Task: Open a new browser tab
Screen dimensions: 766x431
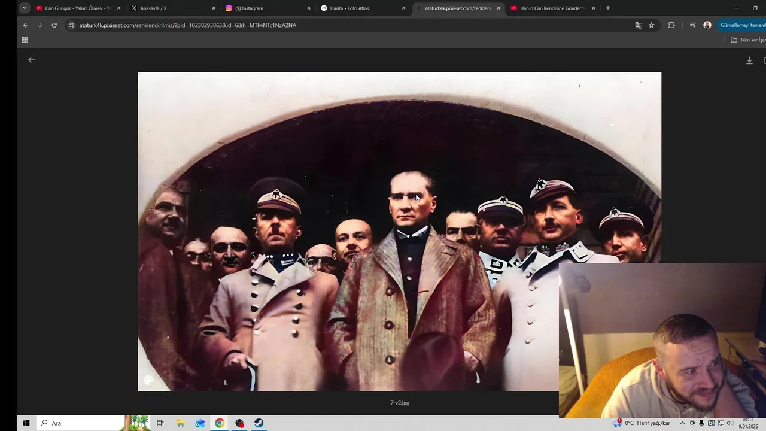Action: pos(608,8)
